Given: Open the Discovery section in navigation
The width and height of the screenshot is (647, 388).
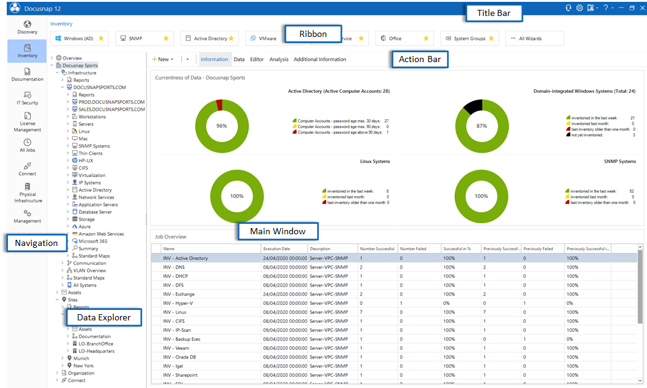Looking at the screenshot, I should tap(27, 27).
